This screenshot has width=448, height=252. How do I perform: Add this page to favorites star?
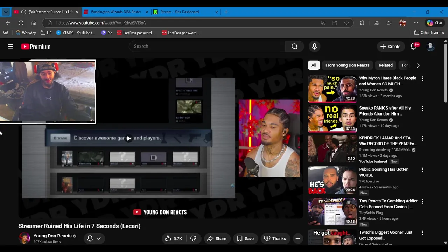(x=346, y=23)
